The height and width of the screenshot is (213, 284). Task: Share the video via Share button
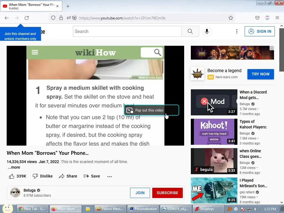68,176
